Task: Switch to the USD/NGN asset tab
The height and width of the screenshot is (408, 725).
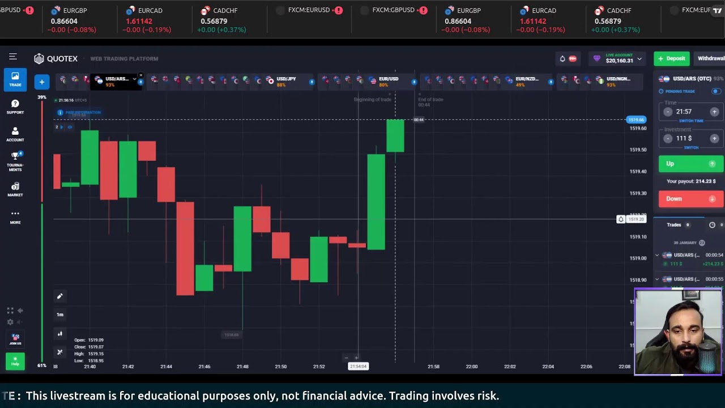Action: tap(617, 82)
